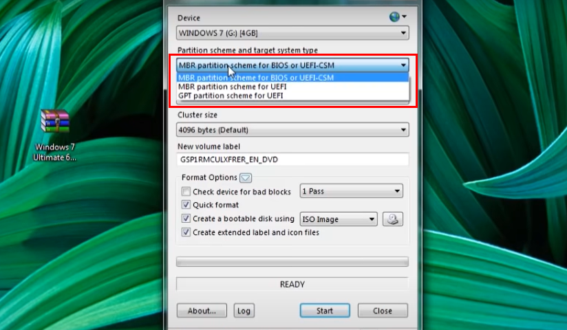Image resolution: width=567 pixels, height=330 pixels.
Task: Open the language globe icon menu
Action: 398,16
